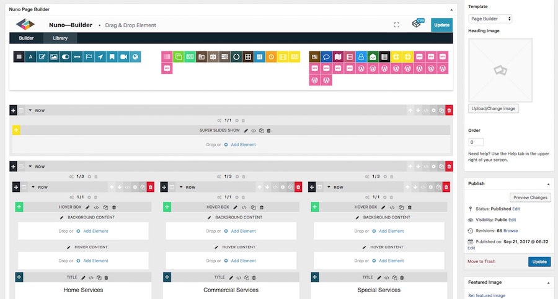
Task: Collapse the inner row above Commercial Services
Action: [x=181, y=187]
